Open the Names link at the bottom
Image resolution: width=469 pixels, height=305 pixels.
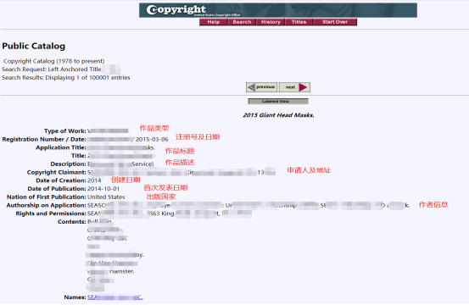pos(114,297)
